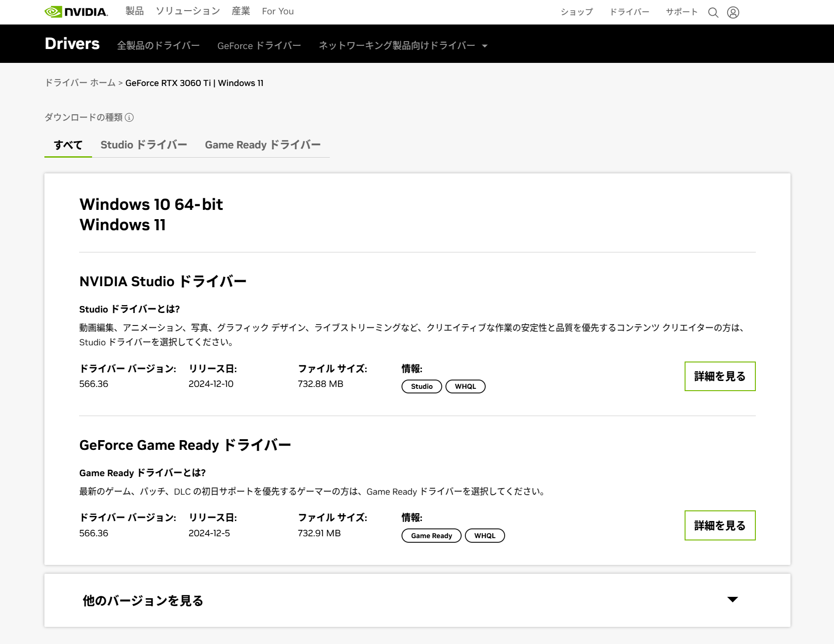Click the 2024-12-5 release date
The image size is (834, 644).
pyautogui.click(x=209, y=533)
